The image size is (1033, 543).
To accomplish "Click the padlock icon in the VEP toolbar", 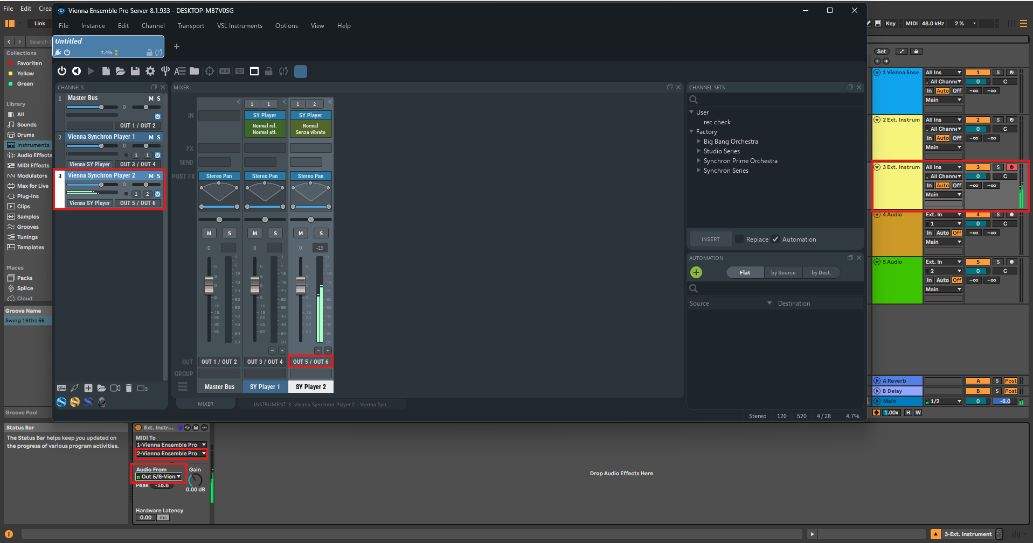I will 269,71.
